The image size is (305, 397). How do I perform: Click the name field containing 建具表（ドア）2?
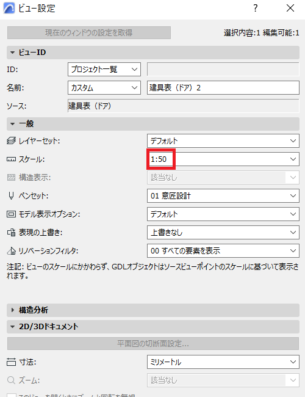(223, 87)
